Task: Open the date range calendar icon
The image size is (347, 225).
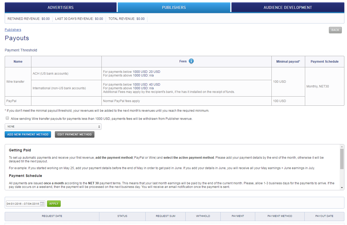Action: click(x=42, y=204)
